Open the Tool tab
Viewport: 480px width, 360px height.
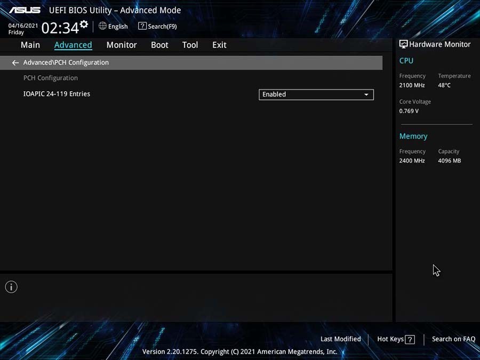click(190, 45)
